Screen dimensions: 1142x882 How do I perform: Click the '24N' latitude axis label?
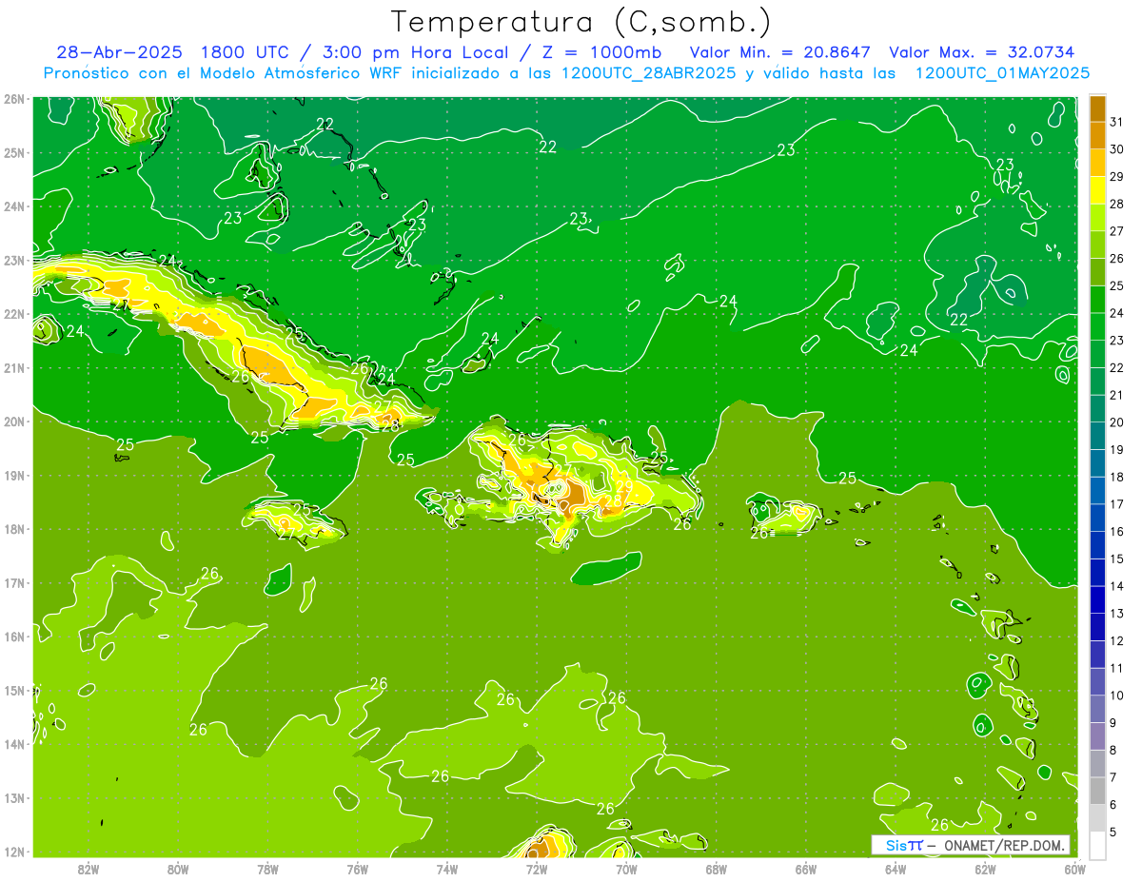[x=14, y=206]
